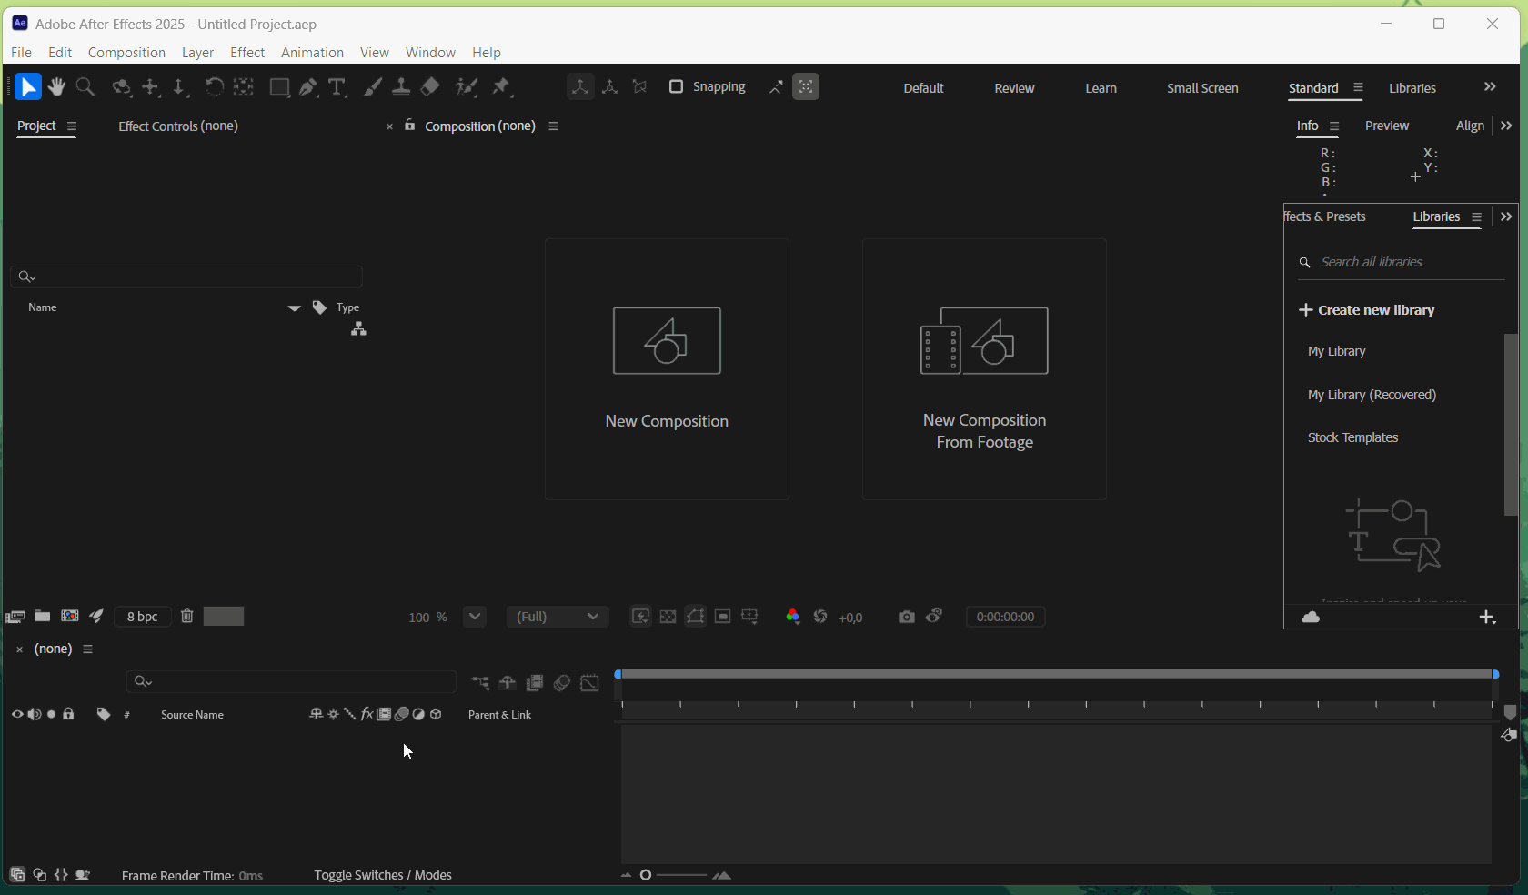Open the Animation menu
This screenshot has height=895, width=1528.
click(312, 53)
